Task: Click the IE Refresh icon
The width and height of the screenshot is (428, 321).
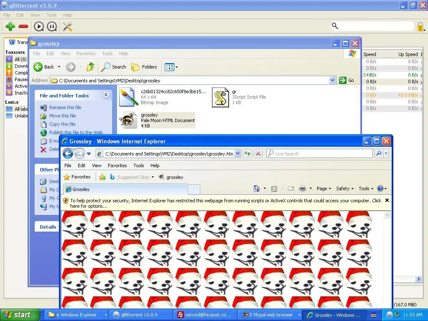Action: 247,154
